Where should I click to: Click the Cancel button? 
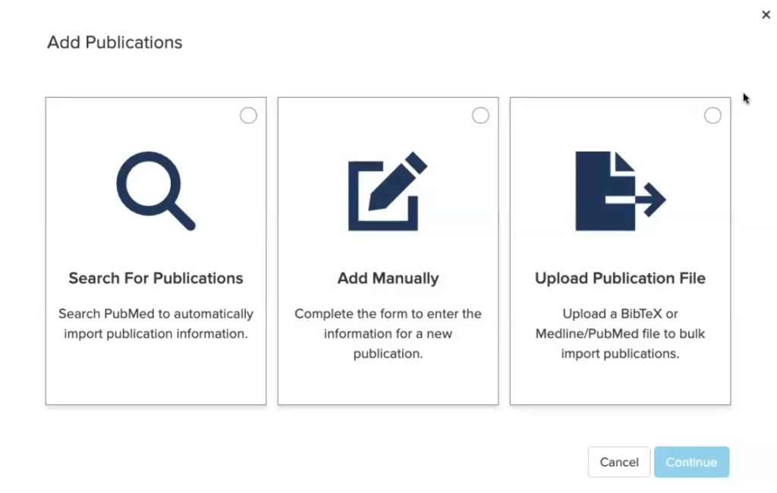click(x=619, y=462)
